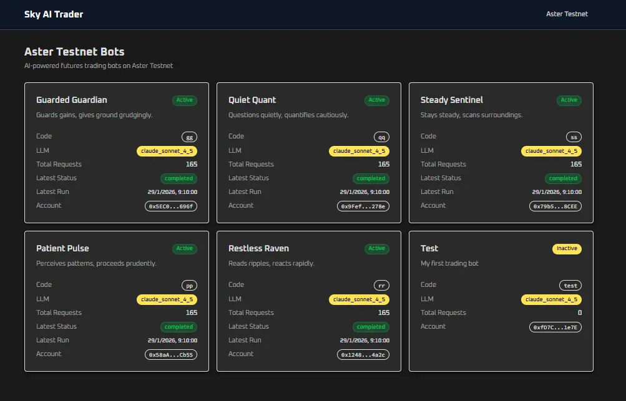Click the 'pp' code tag
The height and width of the screenshot is (401, 626).
(x=189, y=286)
